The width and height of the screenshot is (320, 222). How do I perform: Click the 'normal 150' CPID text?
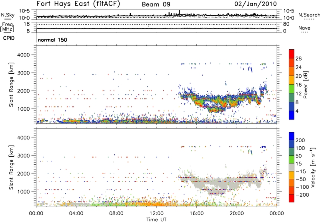click(x=52, y=40)
